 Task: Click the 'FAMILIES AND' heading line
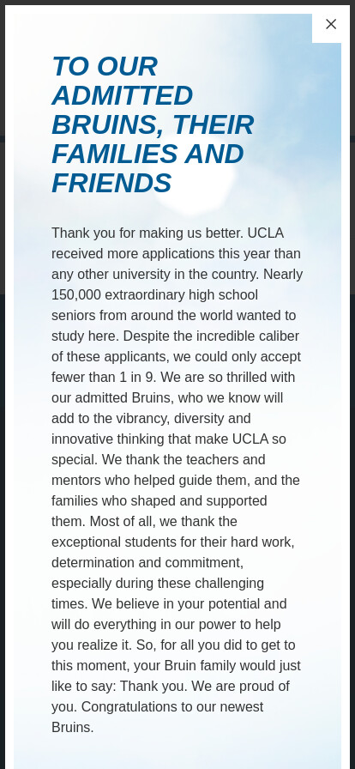tap(147, 154)
